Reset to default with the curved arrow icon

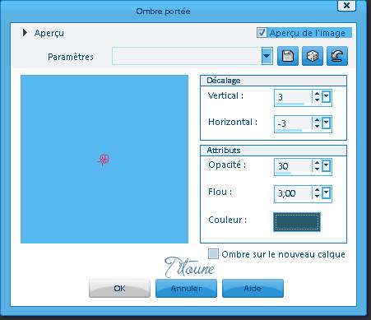click(337, 56)
